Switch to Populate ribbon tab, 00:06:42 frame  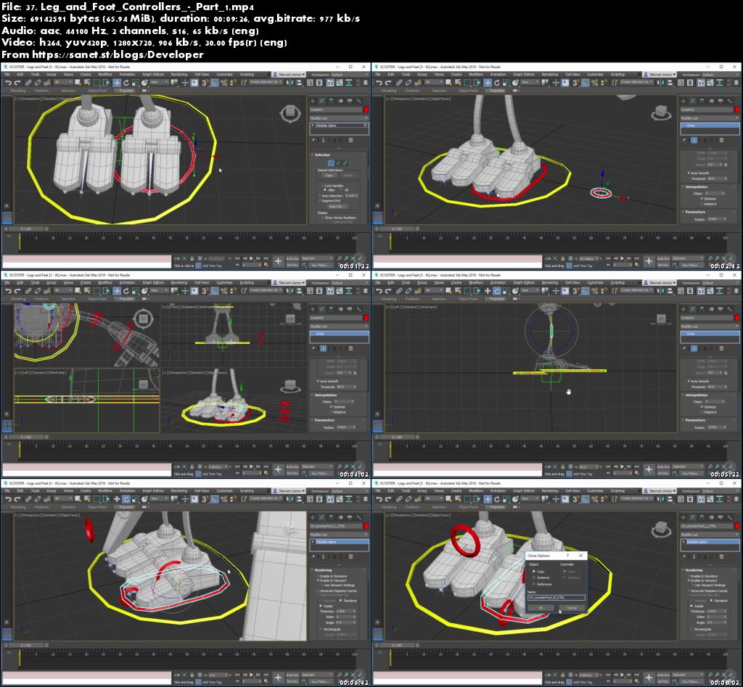126,506
